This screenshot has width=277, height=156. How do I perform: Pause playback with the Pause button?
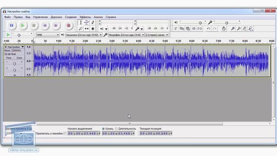pyautogui.click(x=12, y=26)
